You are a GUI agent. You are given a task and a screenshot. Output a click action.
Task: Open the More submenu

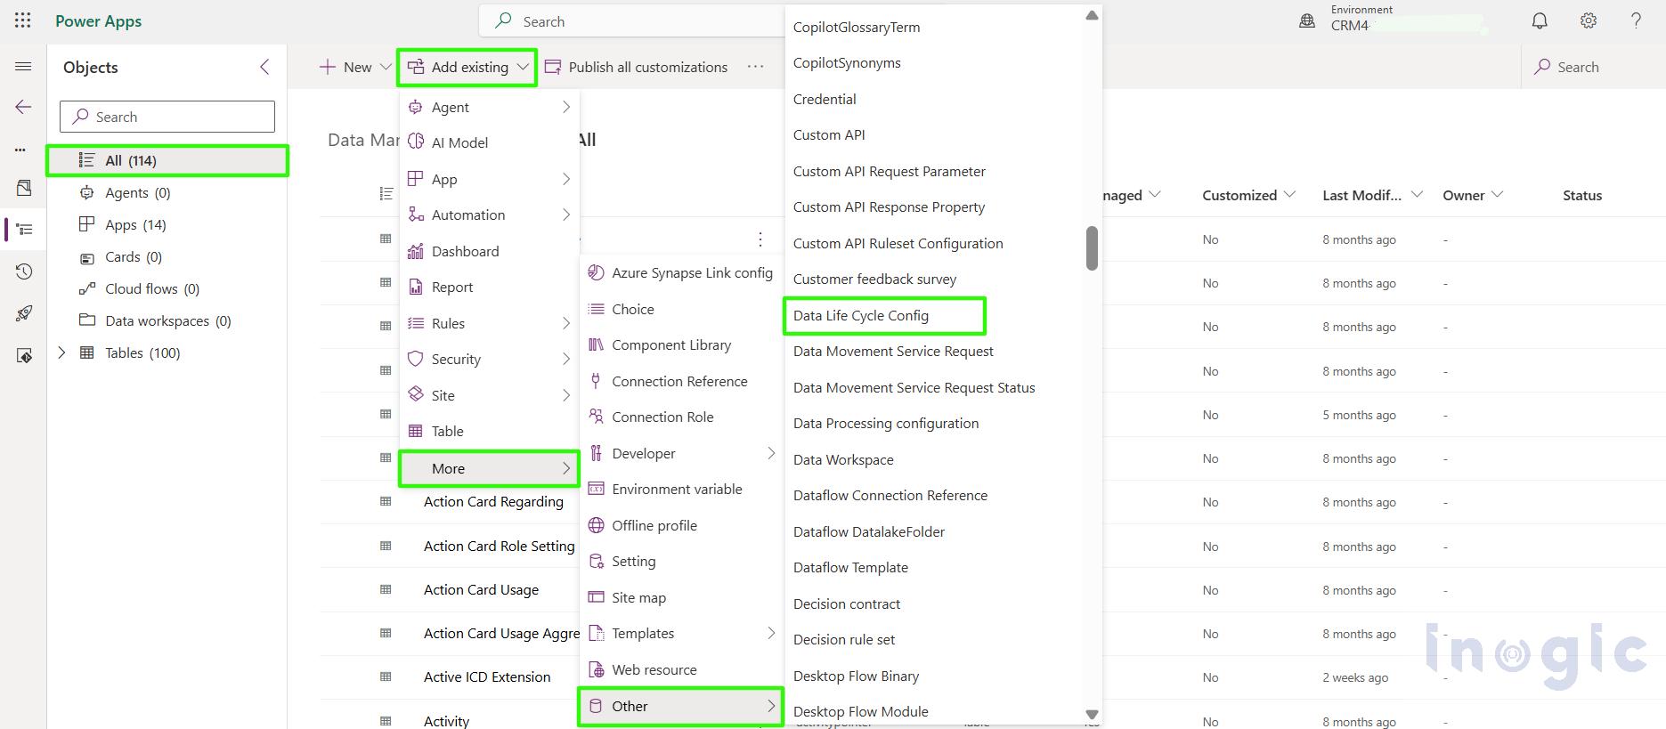(489, 468)
